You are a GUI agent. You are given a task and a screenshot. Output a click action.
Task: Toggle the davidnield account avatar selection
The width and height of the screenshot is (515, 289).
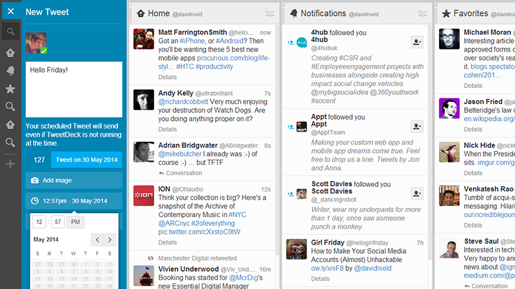click(x=36, y=42)
